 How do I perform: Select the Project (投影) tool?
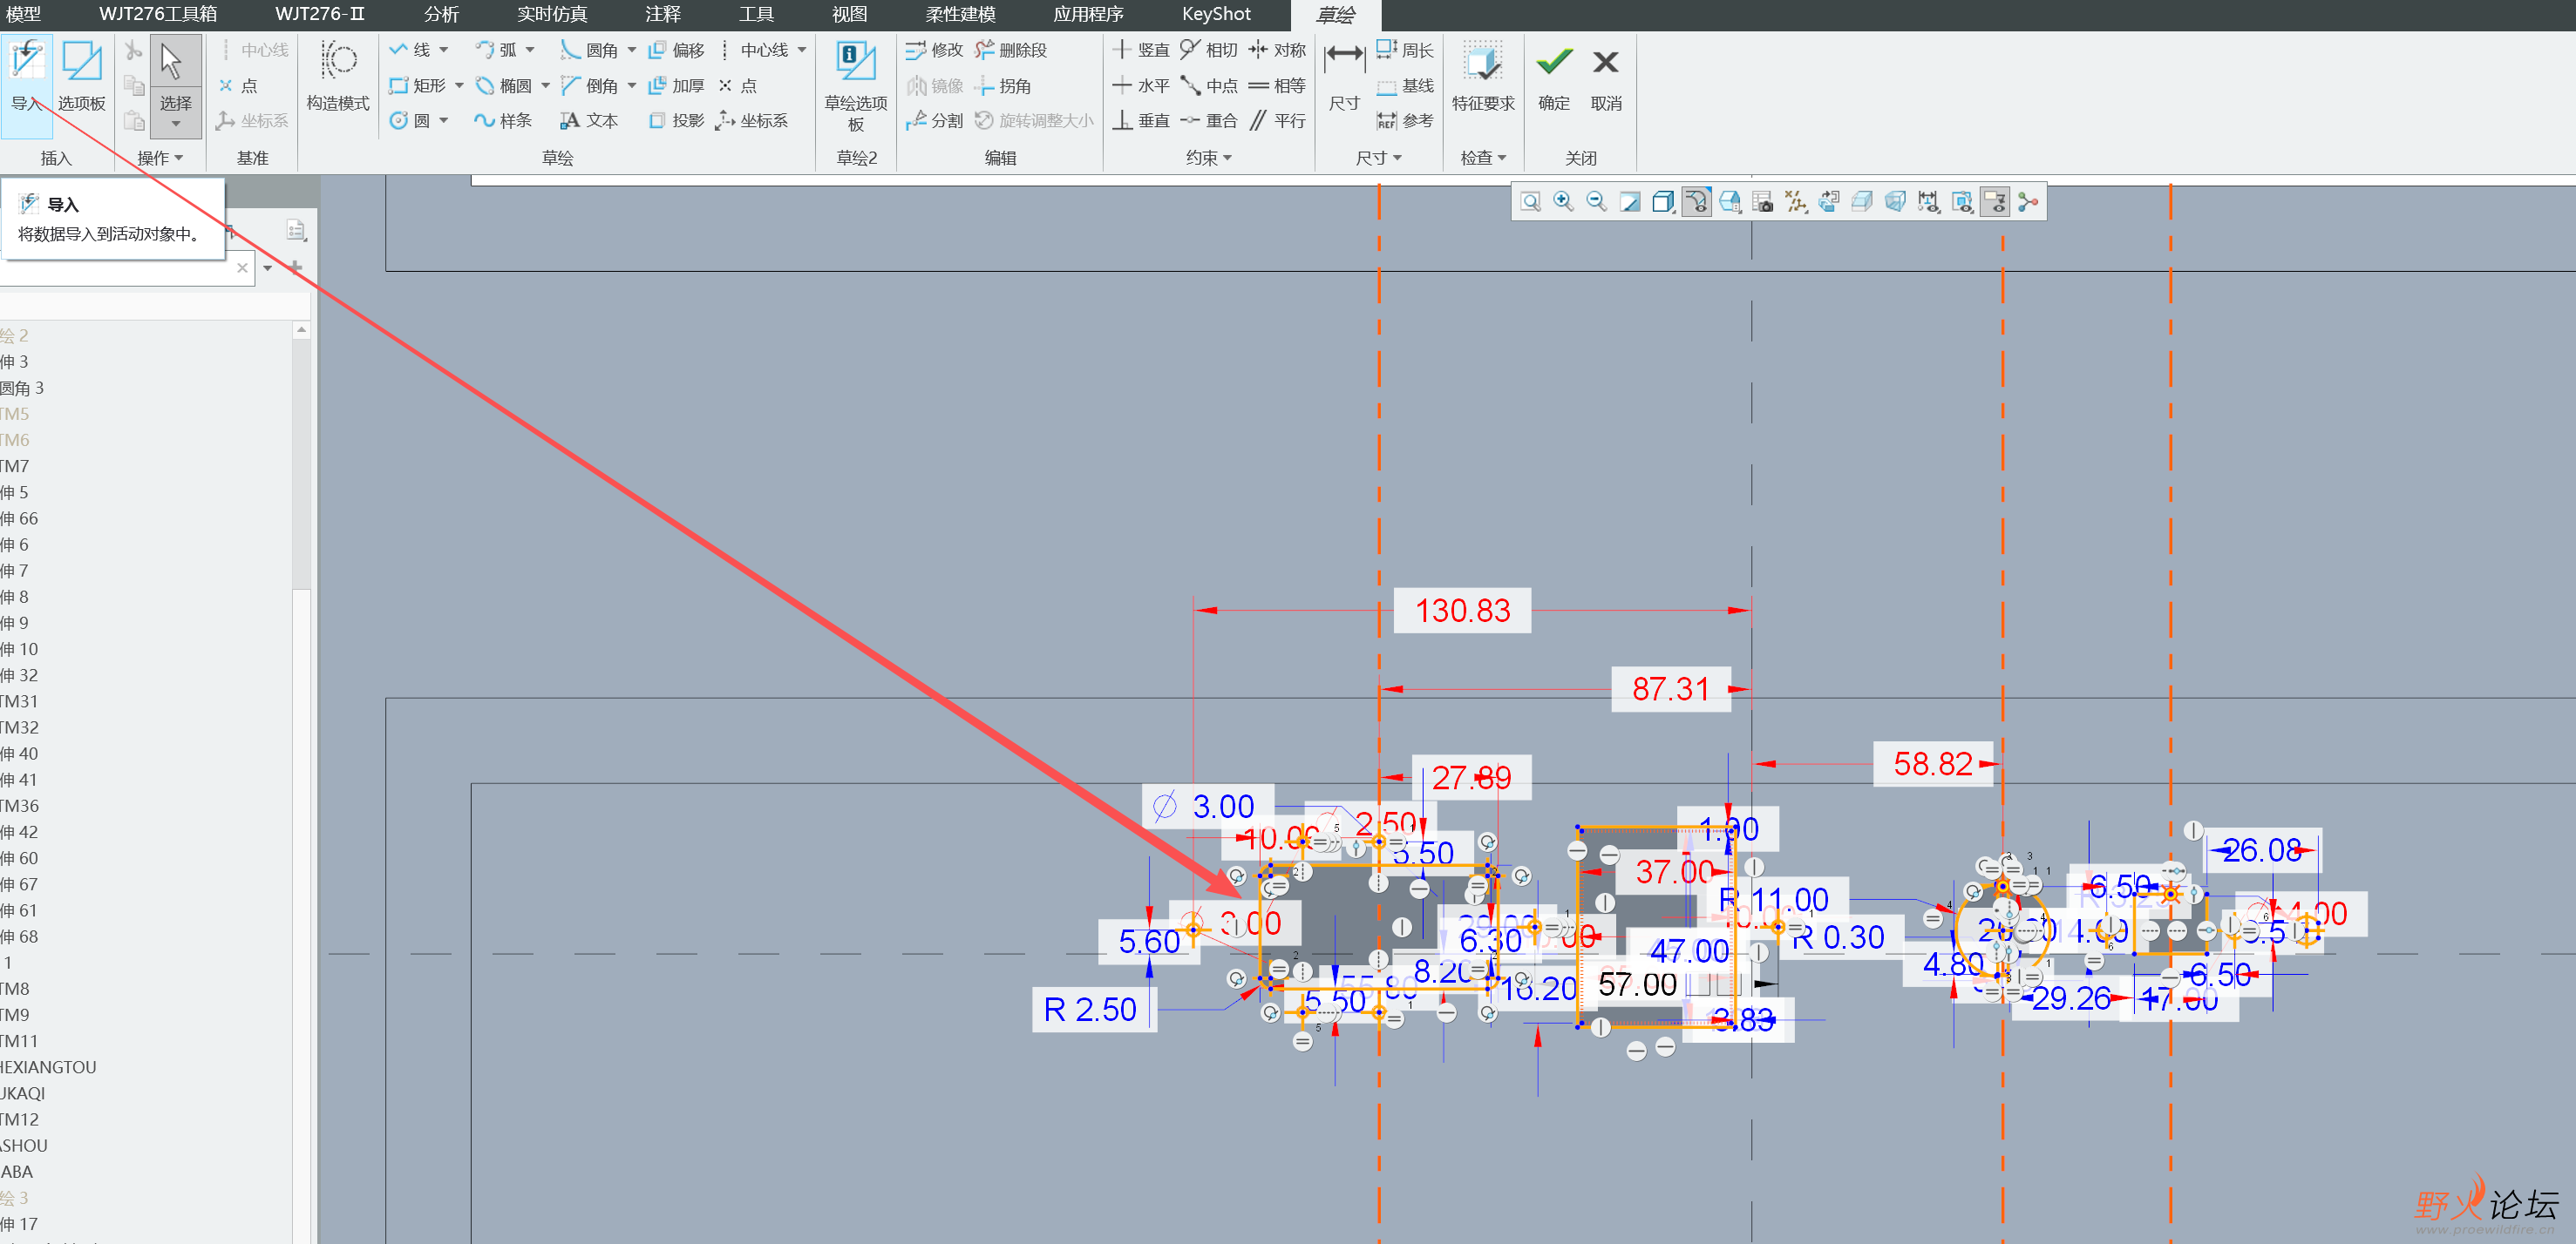pyautogui.click(x=676, y=121)
